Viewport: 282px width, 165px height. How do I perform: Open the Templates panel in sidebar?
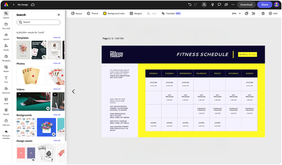click(6, 58)
